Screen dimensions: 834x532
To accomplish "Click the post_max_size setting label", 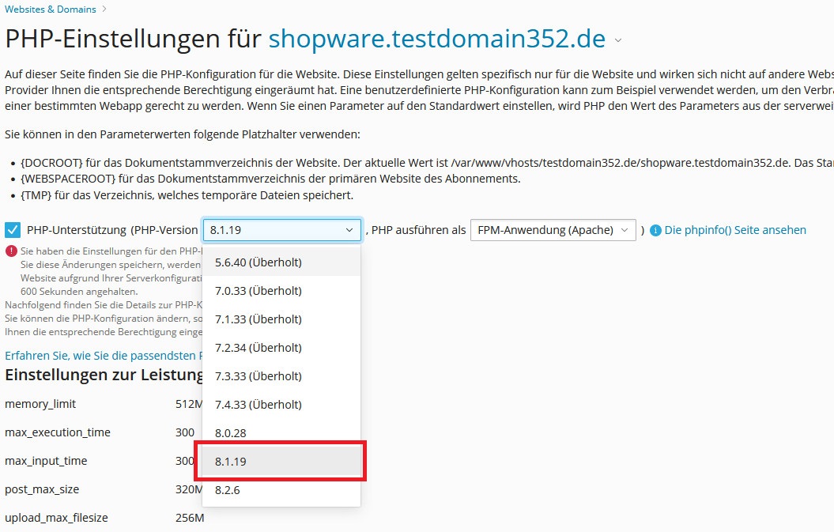I will point(42,489).
